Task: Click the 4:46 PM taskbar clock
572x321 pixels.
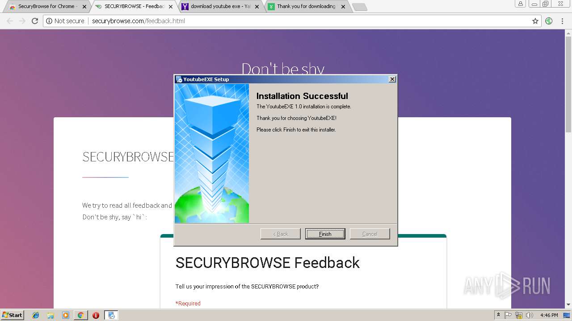Action: coord(549,315)
